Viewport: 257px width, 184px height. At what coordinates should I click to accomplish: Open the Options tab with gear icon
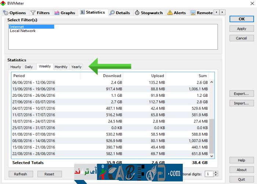point(15,13)
